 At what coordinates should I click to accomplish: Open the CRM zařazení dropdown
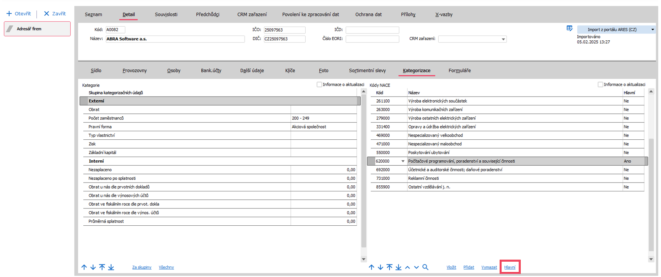(503, 39)
